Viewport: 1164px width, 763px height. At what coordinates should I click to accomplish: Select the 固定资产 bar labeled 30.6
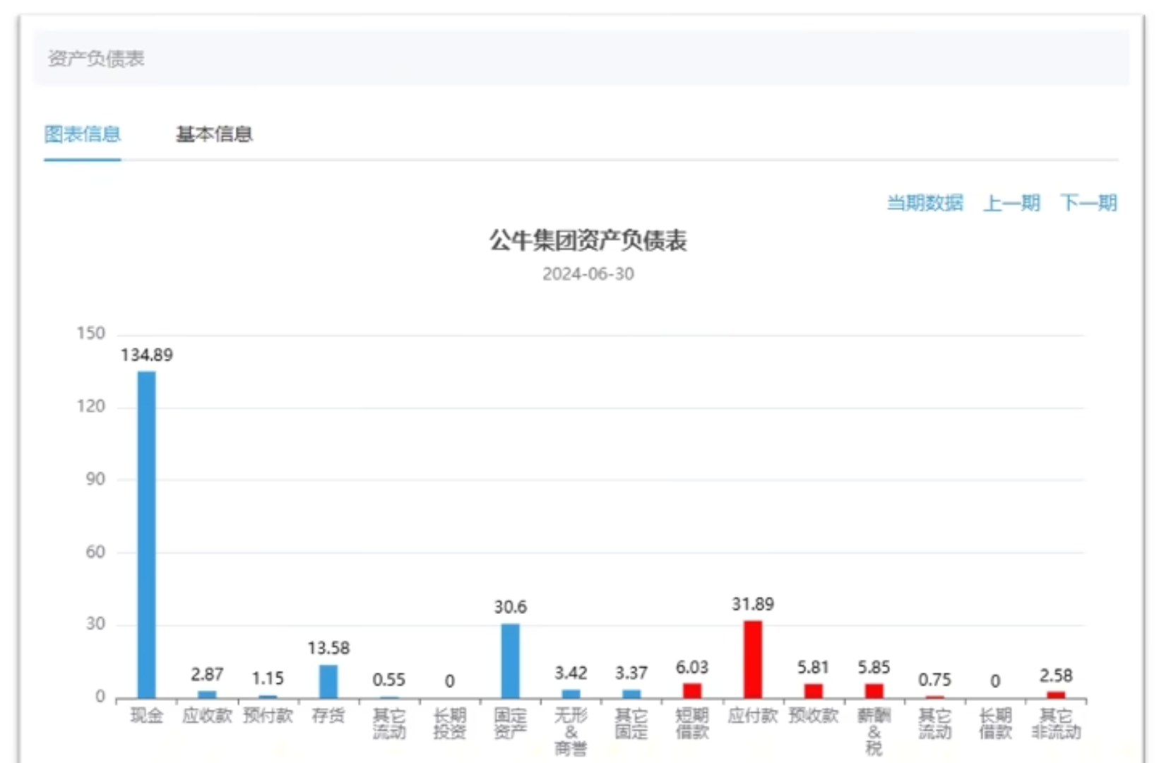(x=510, y=661)
